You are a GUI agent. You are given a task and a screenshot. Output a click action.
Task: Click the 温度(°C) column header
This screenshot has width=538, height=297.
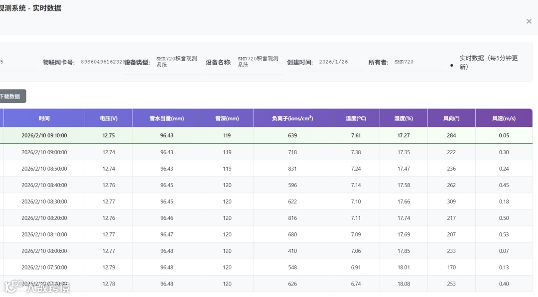[x=356, y=118]
